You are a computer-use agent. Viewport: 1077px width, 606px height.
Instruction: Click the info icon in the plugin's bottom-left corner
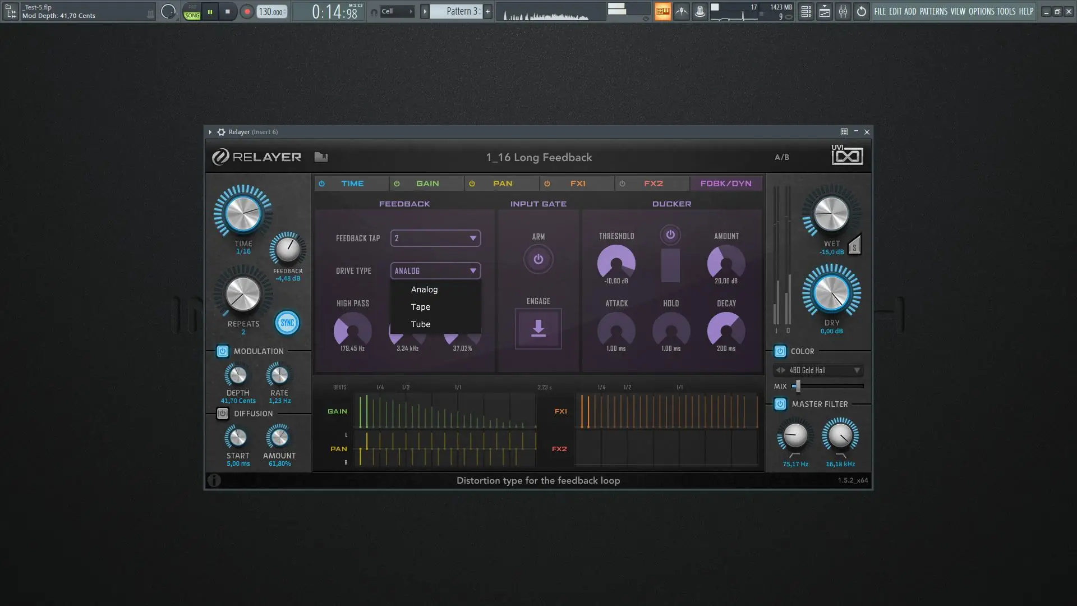tap(214, 480)
